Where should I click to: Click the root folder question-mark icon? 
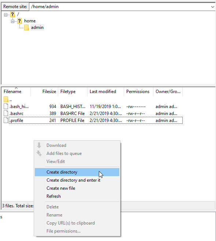pyautogui.click(x=12, y=15)
